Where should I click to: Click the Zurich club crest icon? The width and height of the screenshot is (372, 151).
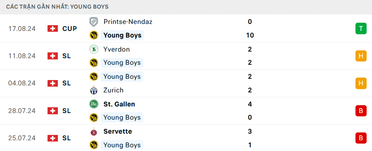coord(94,90)
